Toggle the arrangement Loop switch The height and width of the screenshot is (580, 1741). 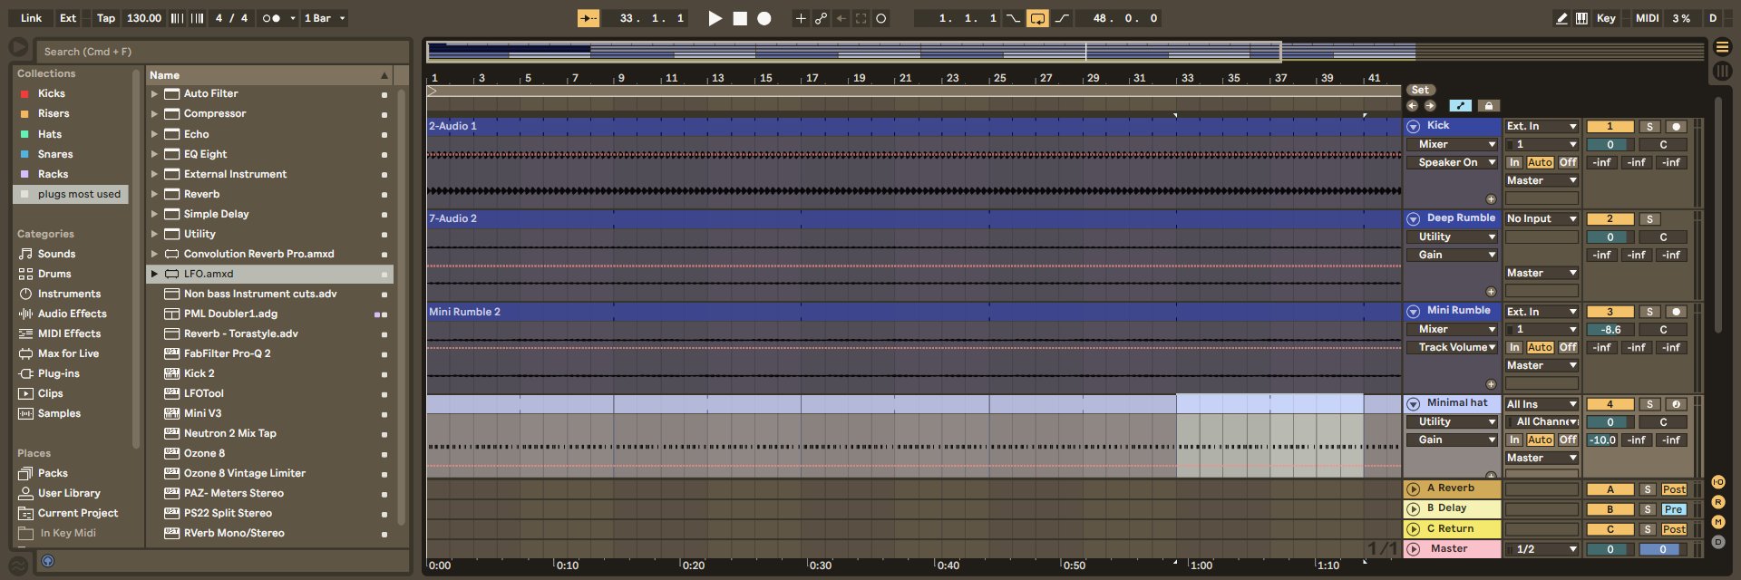[x=1037, y=18]
